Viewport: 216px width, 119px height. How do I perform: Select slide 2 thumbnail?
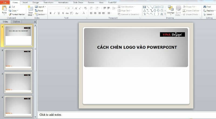tap(18, 59)
